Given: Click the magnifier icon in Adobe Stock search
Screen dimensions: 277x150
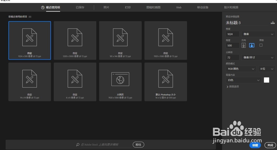Looking at the screenshot, I should point(78,144).
